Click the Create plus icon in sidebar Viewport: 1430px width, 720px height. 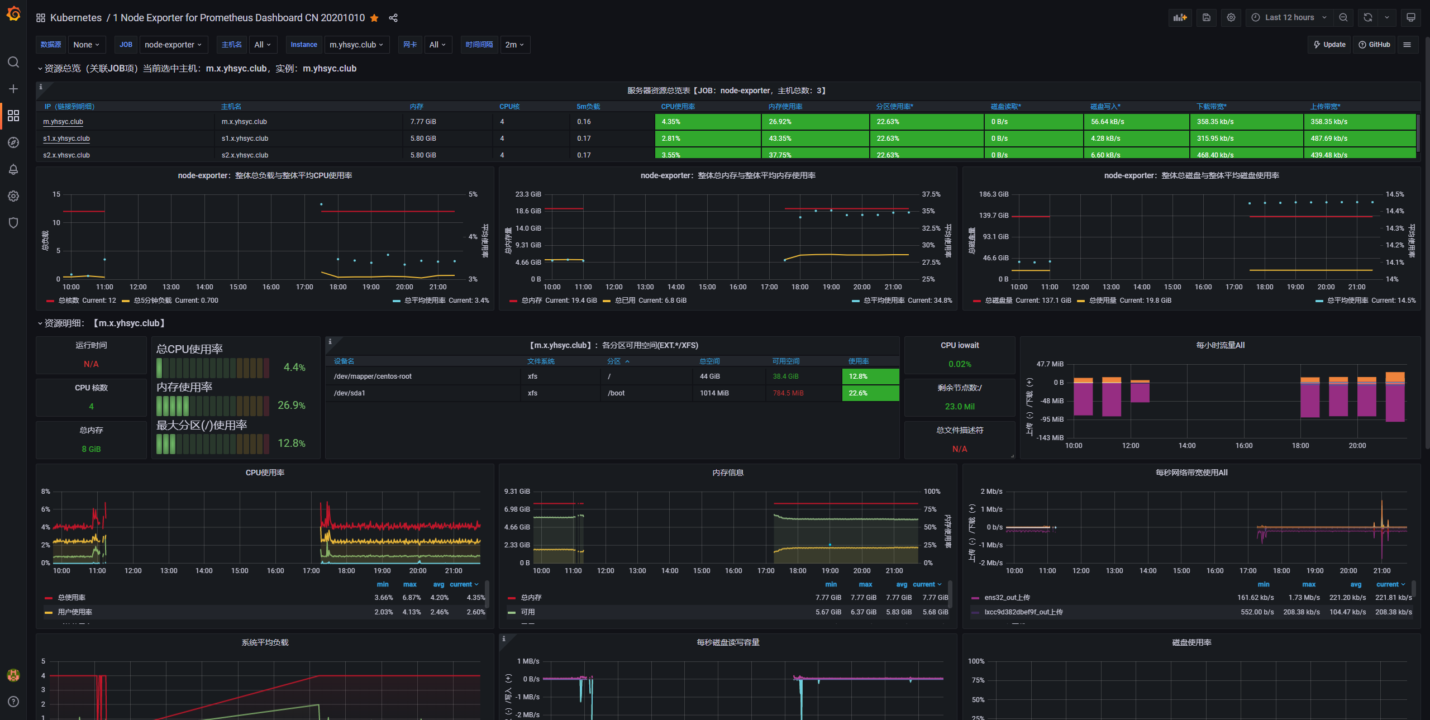tap(13, 89)
